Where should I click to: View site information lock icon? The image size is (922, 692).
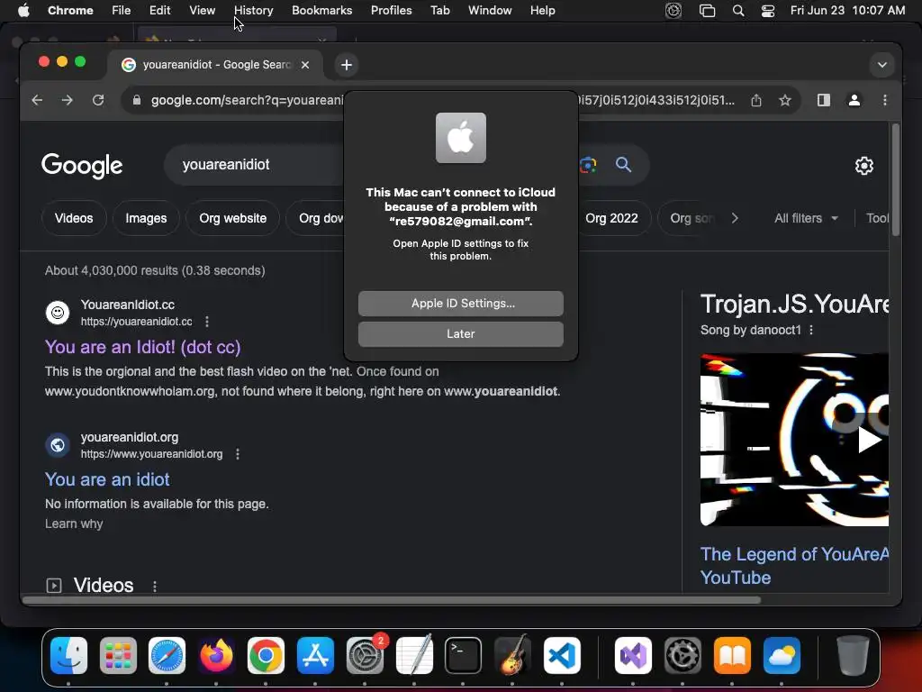tap(137, 100)
